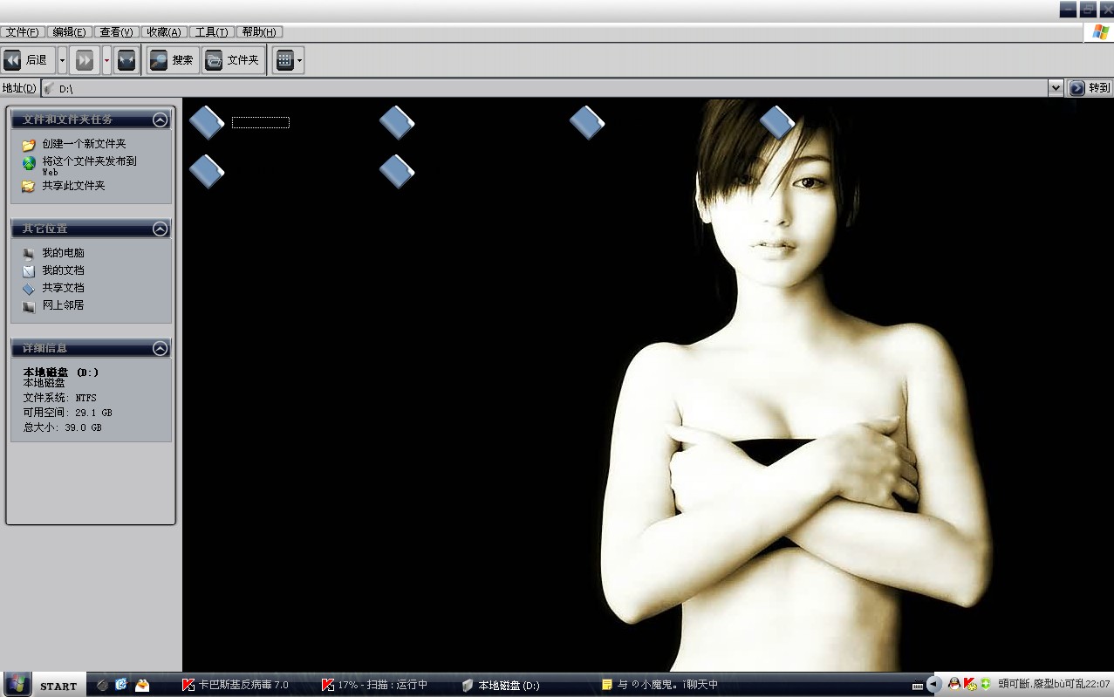Collapse the 文件和文件夹任务 panel
The image size is (1114, 697).
[160, 120]
